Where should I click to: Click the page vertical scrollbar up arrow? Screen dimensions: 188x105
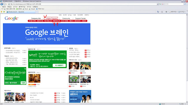[x=187, y=15]
